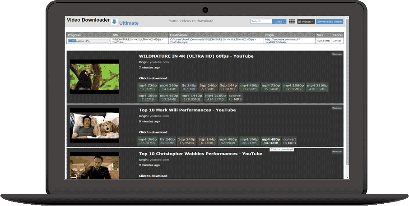Open the Mark Will Performances thumbnail
The image size is (409, 206).
pyautogui.click(x=94, y=125)
